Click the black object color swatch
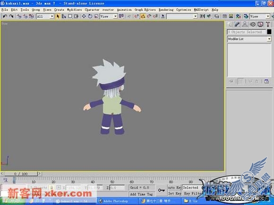 pos(269,32)
